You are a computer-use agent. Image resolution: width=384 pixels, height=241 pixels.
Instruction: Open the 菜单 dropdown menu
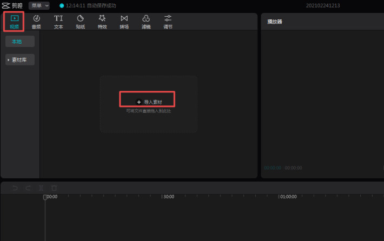pos(39,5)
